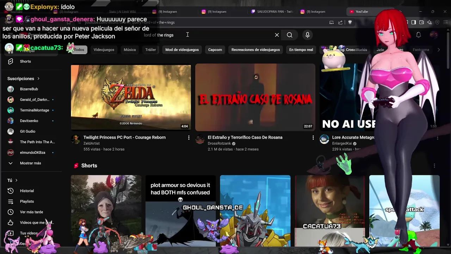
Task: Open El Extraño y Terrorífico Caso De Rosana title
Action: [245, 138]
